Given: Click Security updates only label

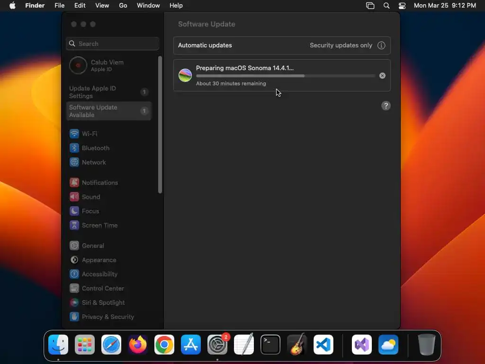Looking at the screenshot, I should pos(341,45).
